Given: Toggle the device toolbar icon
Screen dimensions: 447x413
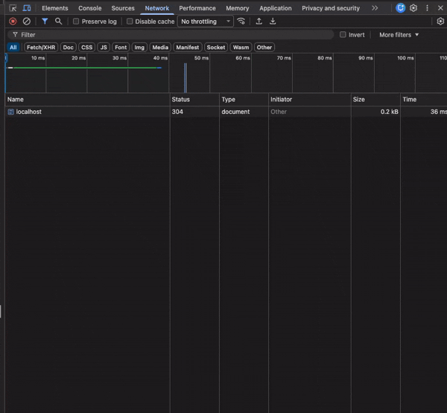Looking at the screenshot, I should tap(27, 8).
